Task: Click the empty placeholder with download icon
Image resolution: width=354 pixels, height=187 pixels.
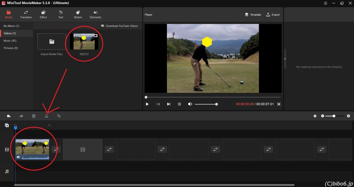Action: [x=83, y=150]
